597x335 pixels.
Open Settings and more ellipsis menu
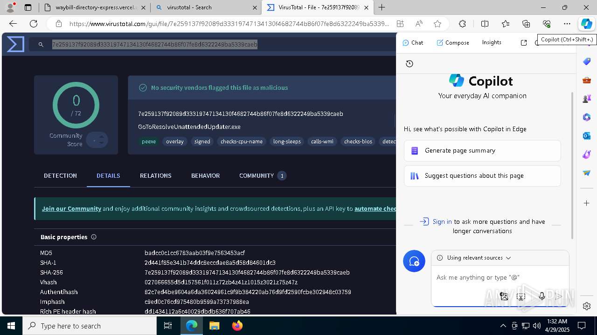567,24
